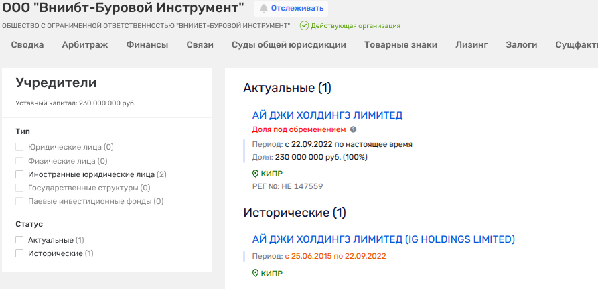Viewport: 598px width, 289px height.
Task: Tick the Юридические лица checkbox
Action: (19, 147)
